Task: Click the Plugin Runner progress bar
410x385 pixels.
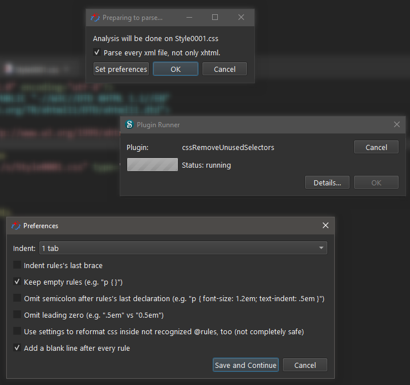Action: tap(152, 165)
